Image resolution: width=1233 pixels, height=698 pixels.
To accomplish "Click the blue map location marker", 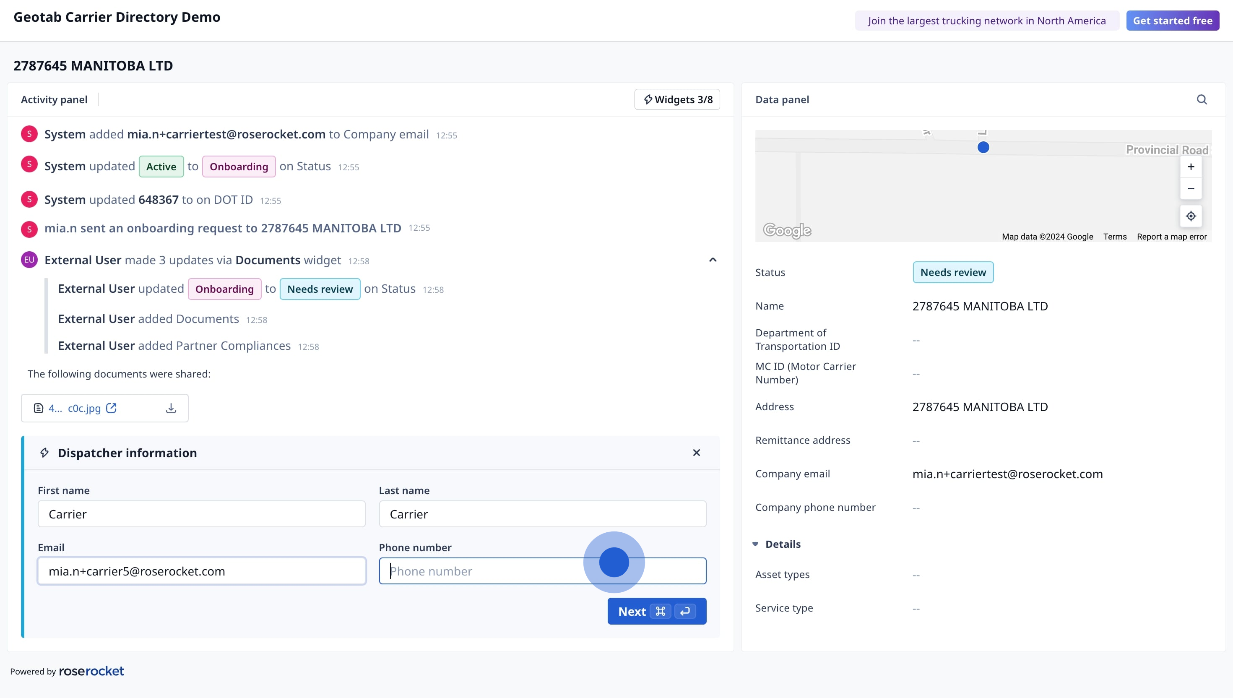I will pyautogui.click(x=983, y=148).
